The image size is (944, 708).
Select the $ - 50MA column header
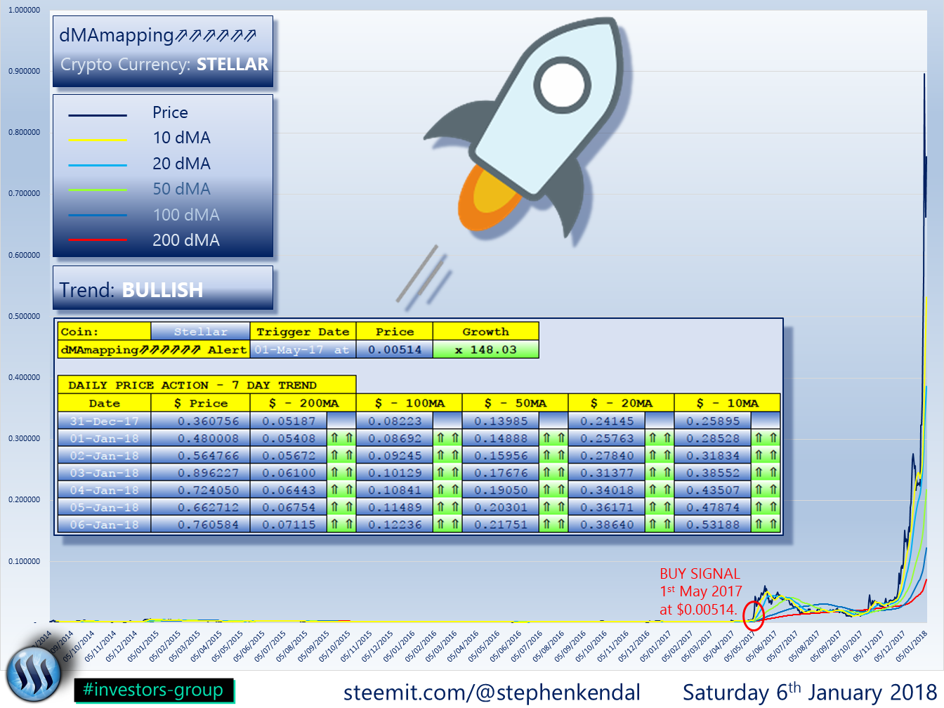pyautogui.click(x=515, y=403)
